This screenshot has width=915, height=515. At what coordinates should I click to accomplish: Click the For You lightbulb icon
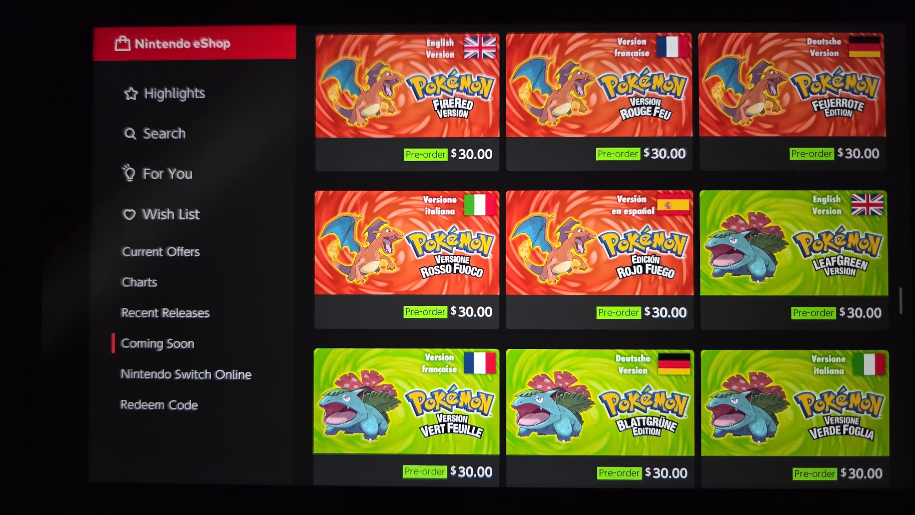(x=129, y=173)
